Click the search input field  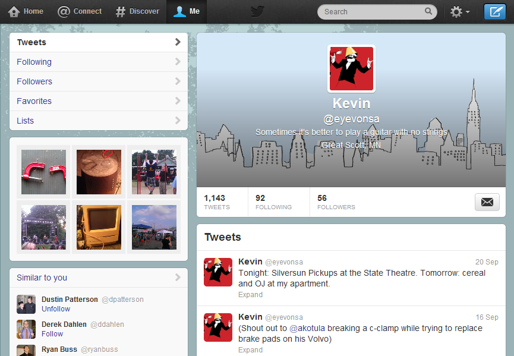coord(368,11)
